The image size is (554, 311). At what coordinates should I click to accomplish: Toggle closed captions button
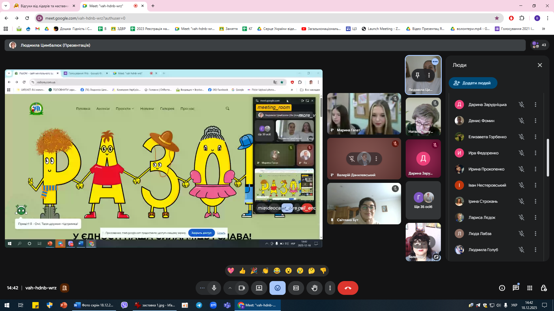296,288
